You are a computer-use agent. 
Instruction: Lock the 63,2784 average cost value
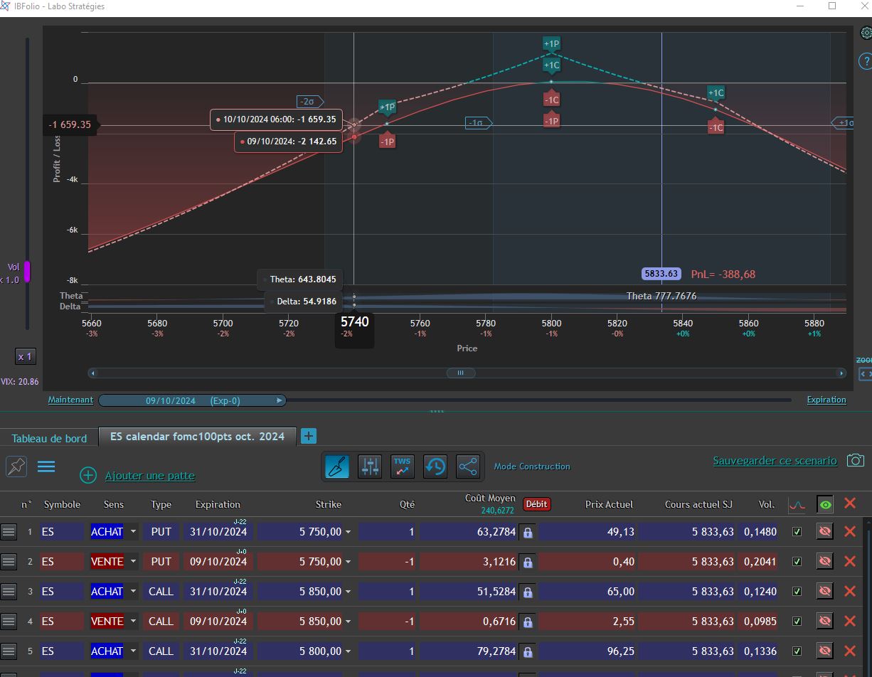(528, 532)
